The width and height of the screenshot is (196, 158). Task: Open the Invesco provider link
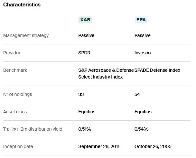click(x=143, y=53)
